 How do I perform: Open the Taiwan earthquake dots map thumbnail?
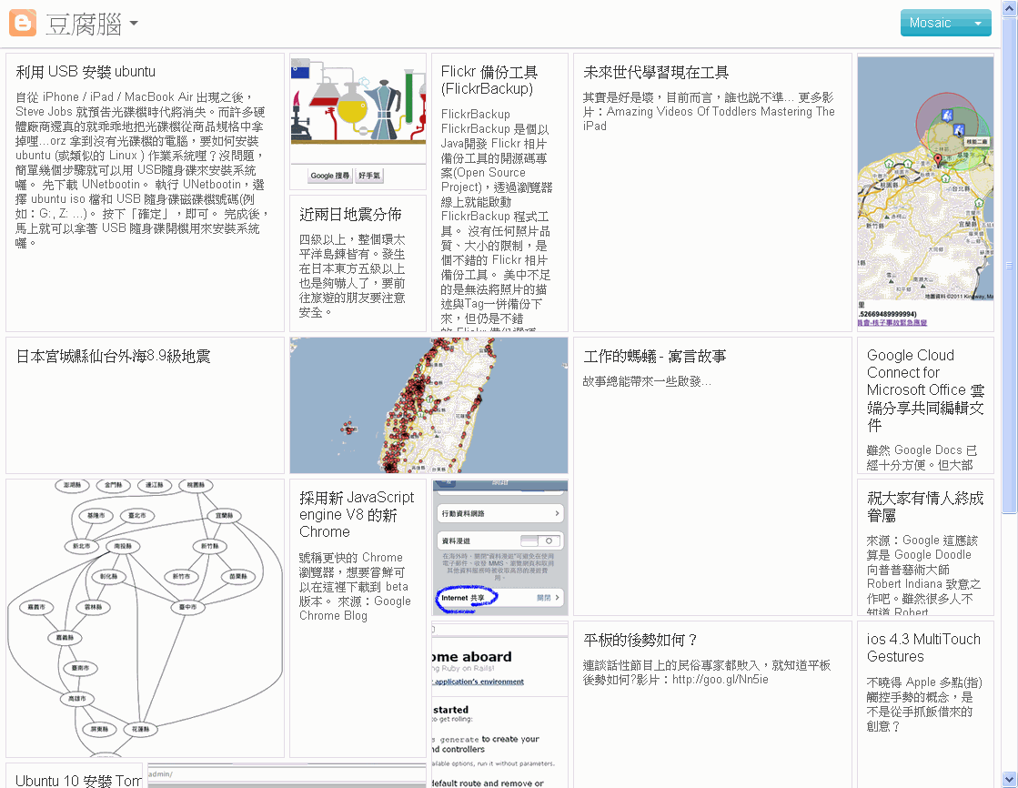pos(428,405)
